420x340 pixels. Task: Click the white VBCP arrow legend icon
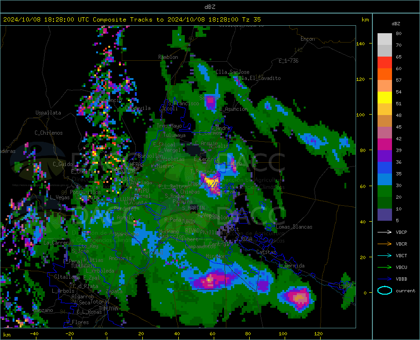coord(385,232)
